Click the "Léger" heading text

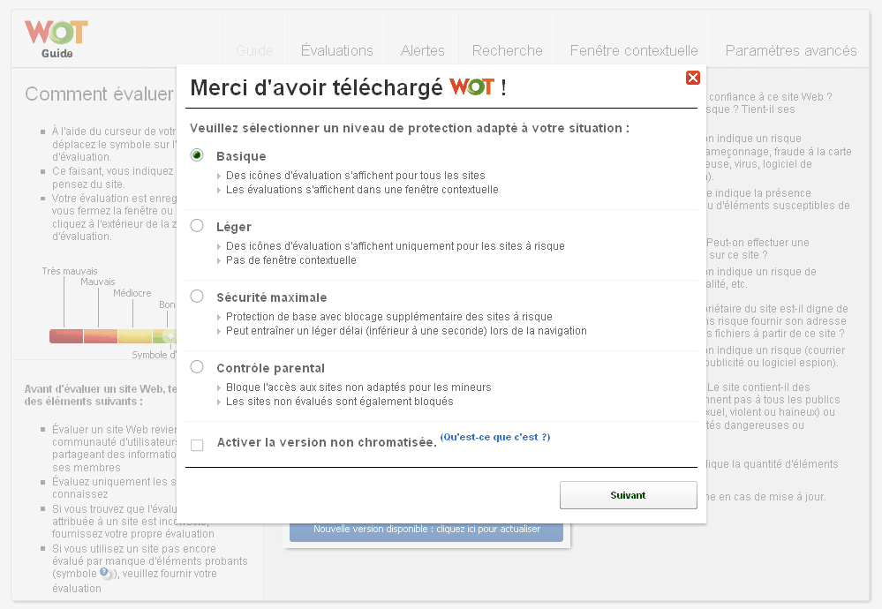(x=234, y=227)
